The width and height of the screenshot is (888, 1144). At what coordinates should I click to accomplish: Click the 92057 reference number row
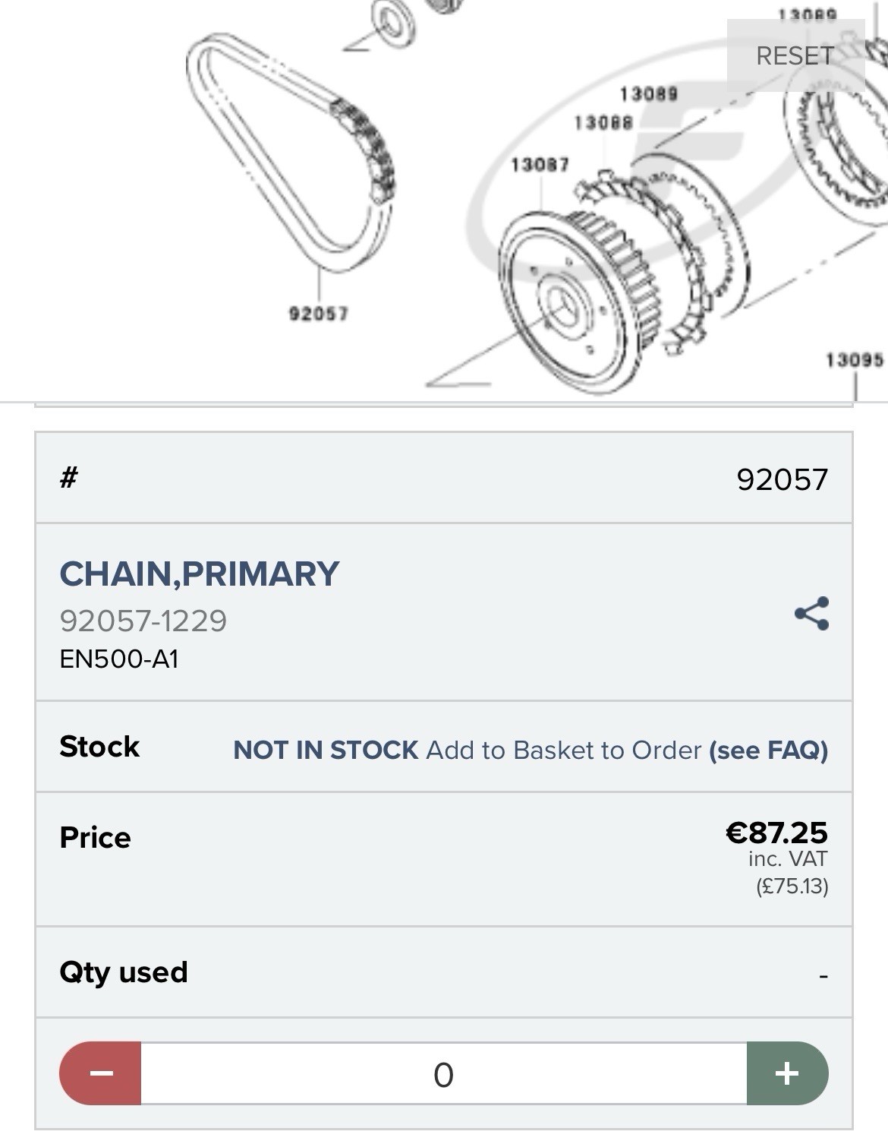pyautogui.click(x=444, y=479)
